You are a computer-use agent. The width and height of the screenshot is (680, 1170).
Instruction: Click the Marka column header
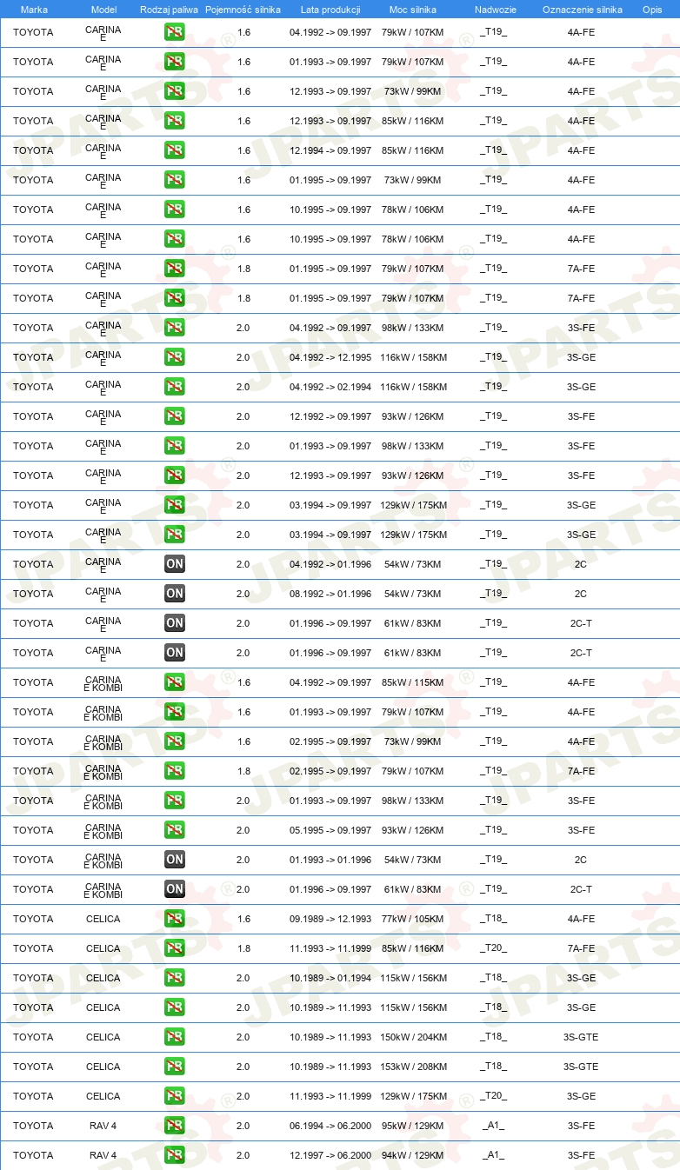pyautogui.click(x=34, y=10)
